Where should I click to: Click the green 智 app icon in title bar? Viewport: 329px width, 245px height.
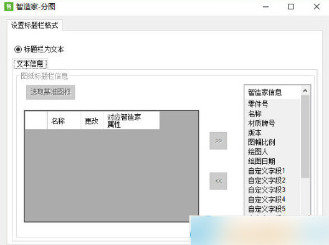[x=9, y=6]
